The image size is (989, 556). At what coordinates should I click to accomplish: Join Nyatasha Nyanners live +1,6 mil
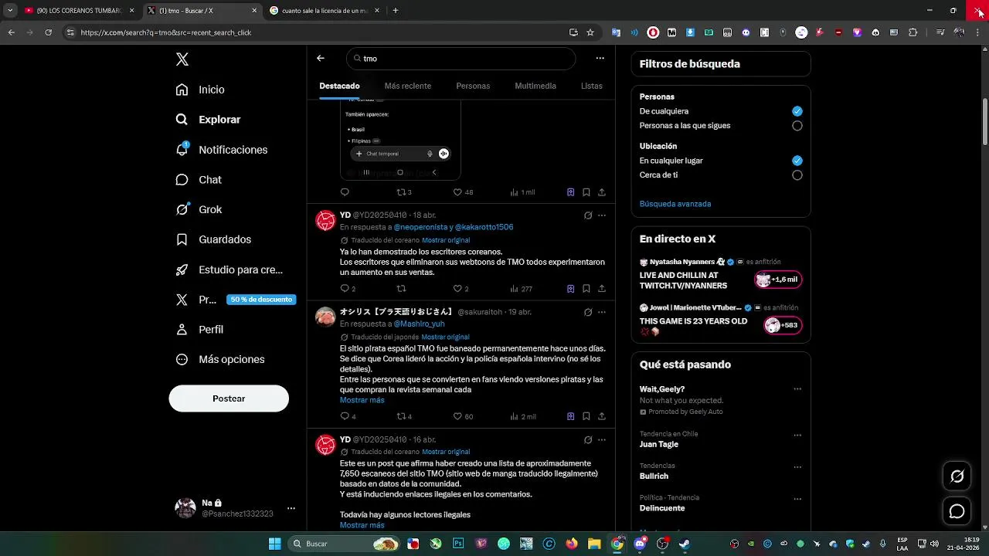click(778, 280)
